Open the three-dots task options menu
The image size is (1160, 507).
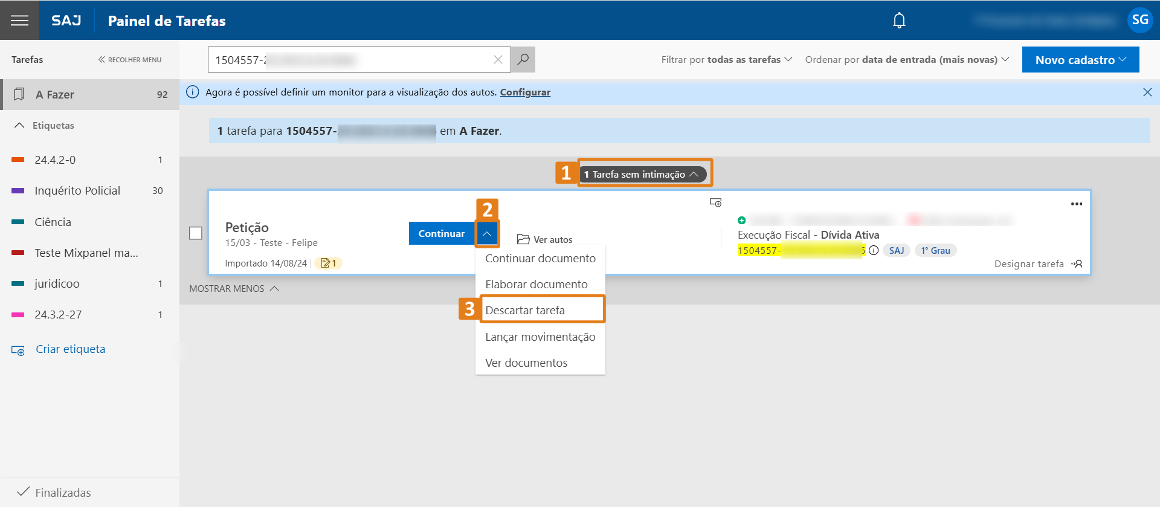click(x=1076, y=204)
